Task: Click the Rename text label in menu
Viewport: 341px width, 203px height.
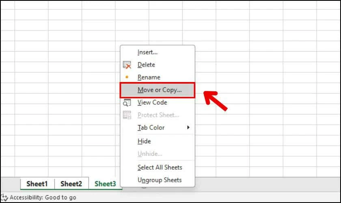Action: click(x=149, y=77)
